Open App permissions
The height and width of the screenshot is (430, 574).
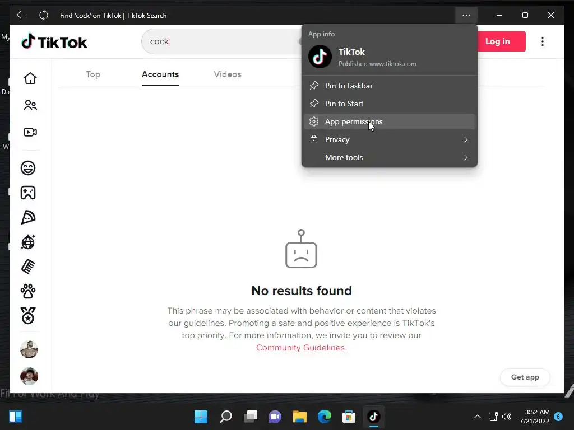pyautogui.click(x=390, y=121)
